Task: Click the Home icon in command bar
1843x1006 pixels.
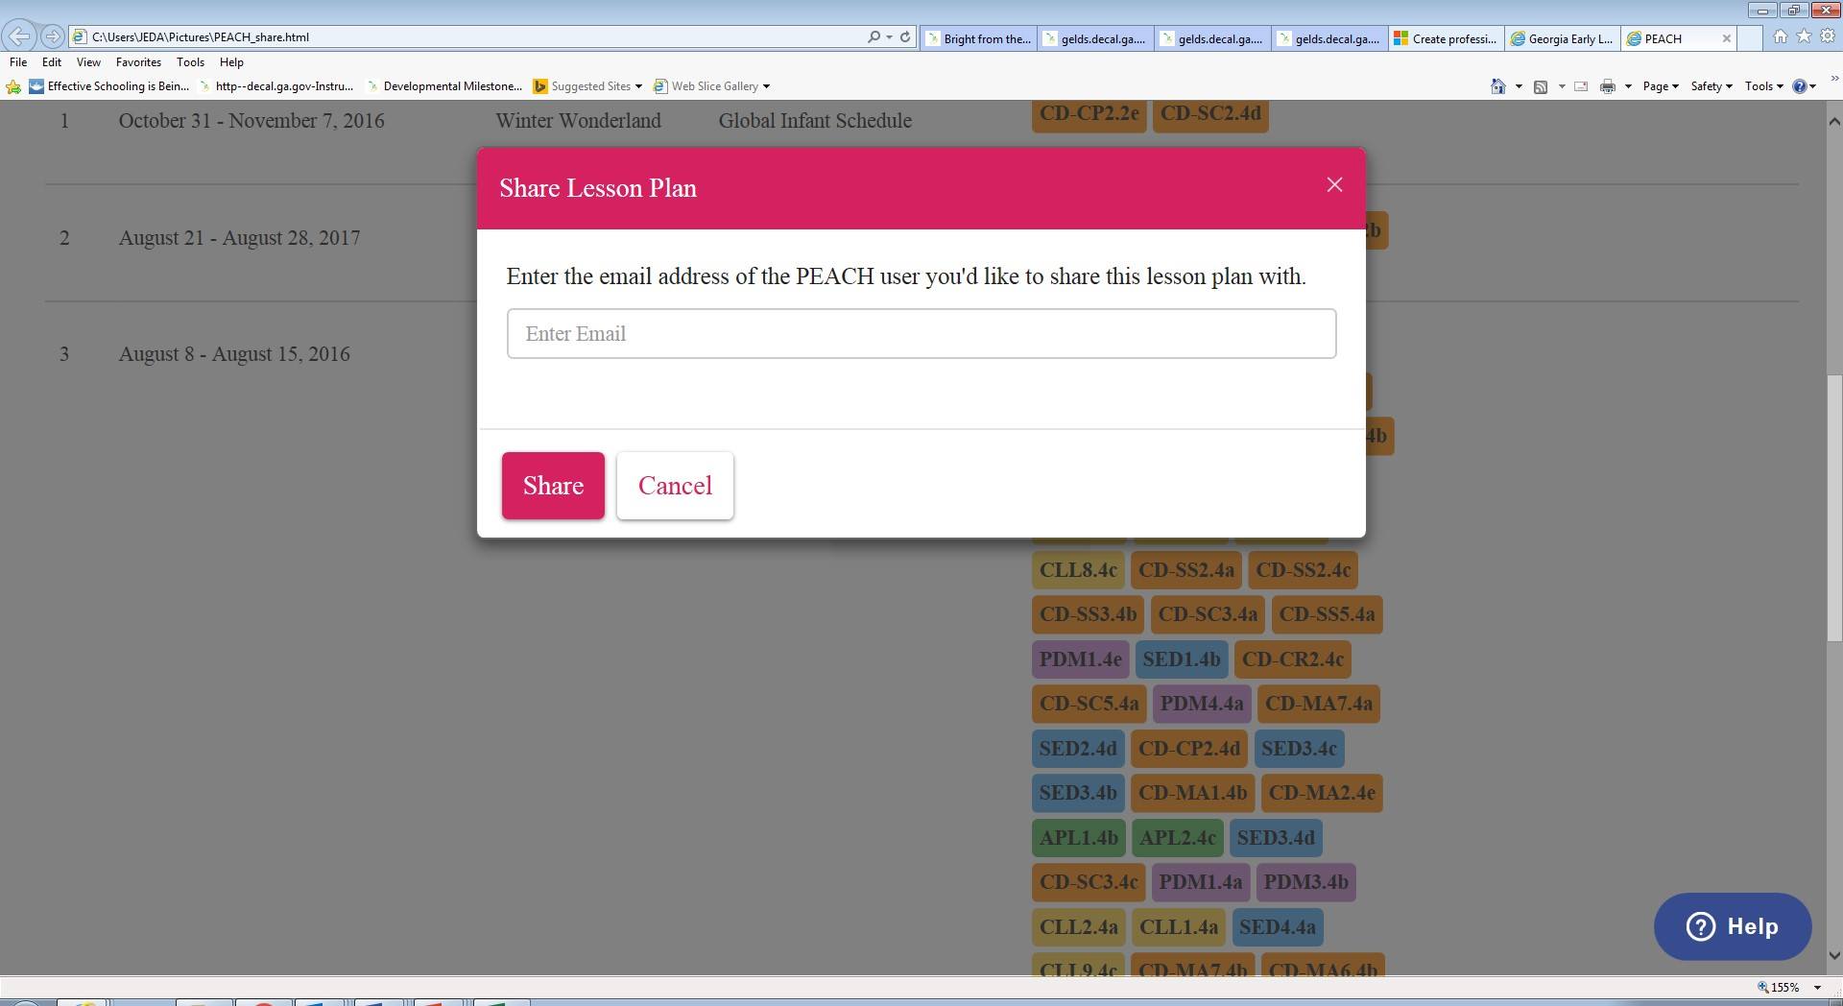Action: click(1497, 86)
